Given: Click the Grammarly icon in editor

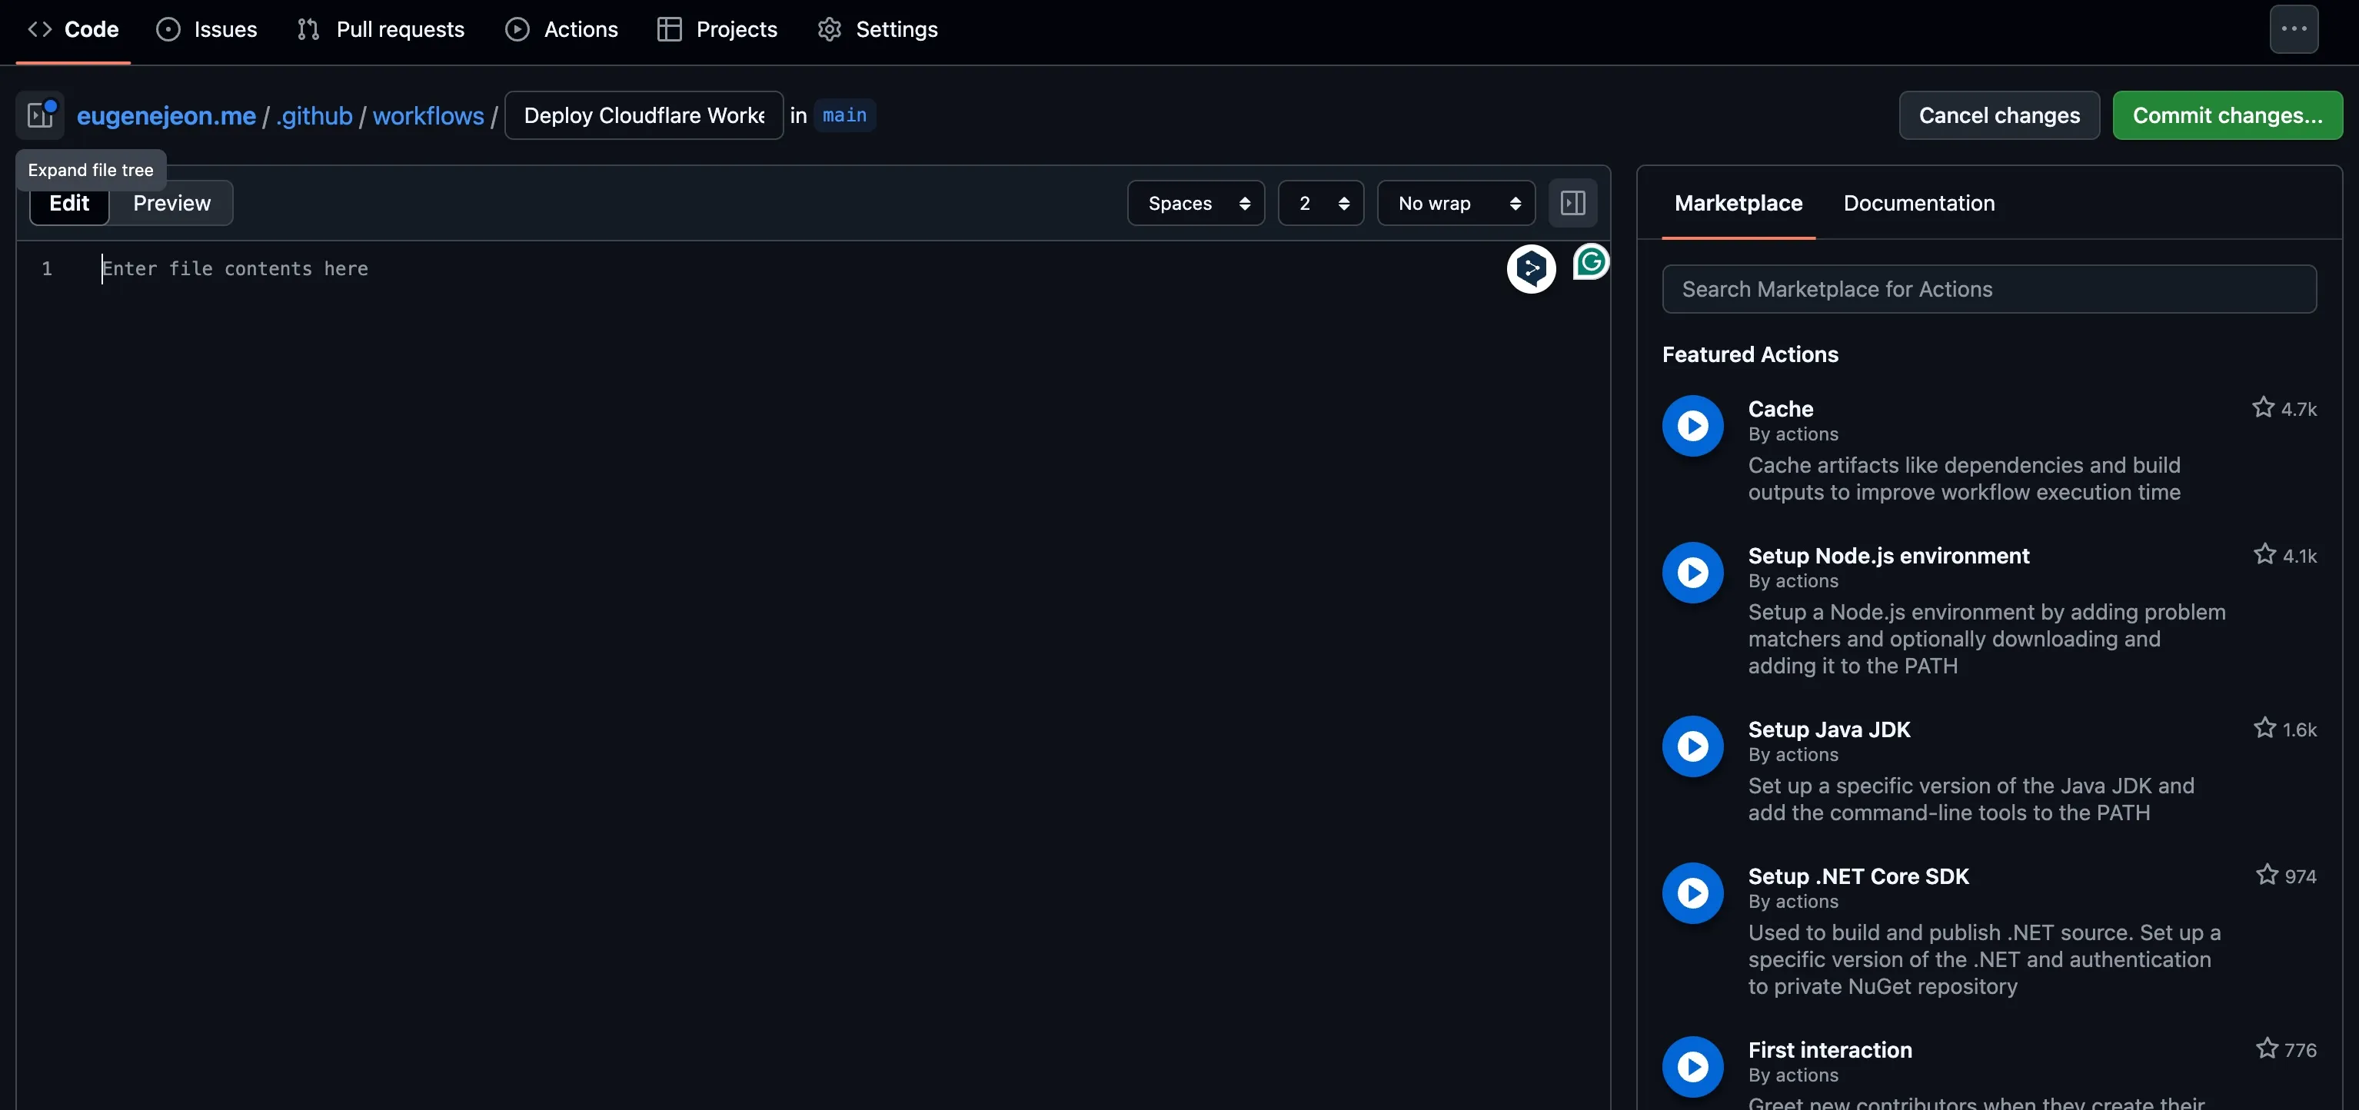Looking at the screenshot, I should point(1591,262).
